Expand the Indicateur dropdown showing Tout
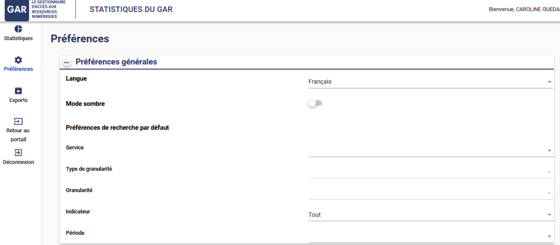560x245 pixels. pos(429,215)
